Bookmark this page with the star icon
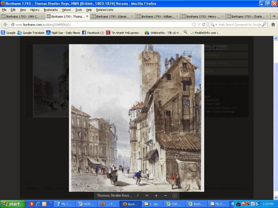 pyautogui.click(x=194, y=25)
